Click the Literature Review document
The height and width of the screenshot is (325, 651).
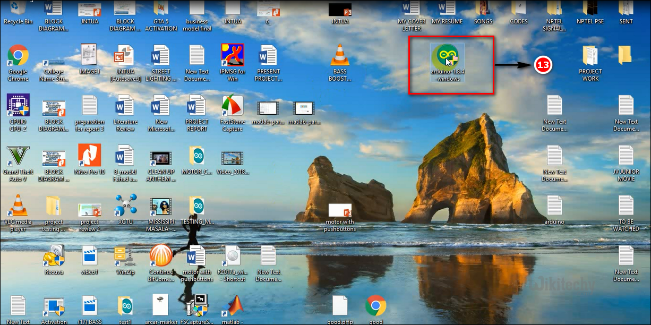125,106
